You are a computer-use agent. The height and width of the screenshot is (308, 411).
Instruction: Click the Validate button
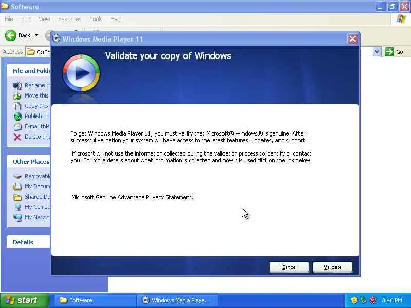click(x=332, y=267)
